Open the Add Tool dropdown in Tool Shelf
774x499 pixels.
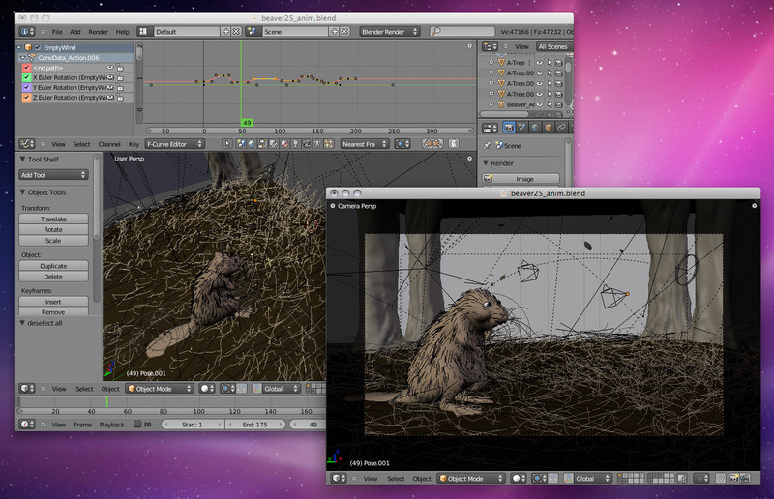pyautogui.click(x=54, y=175)
